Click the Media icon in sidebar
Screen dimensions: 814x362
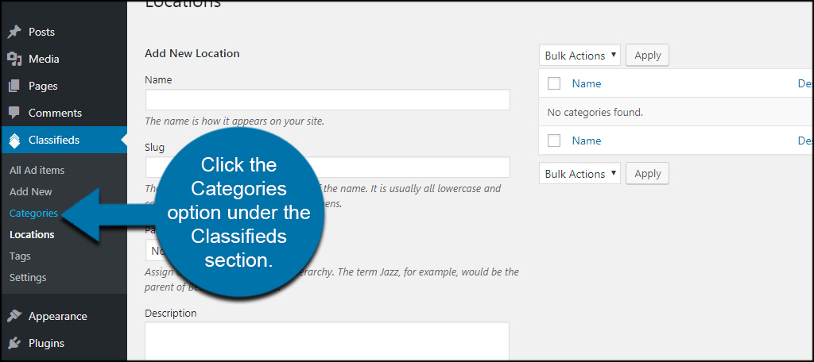point(14,59)
